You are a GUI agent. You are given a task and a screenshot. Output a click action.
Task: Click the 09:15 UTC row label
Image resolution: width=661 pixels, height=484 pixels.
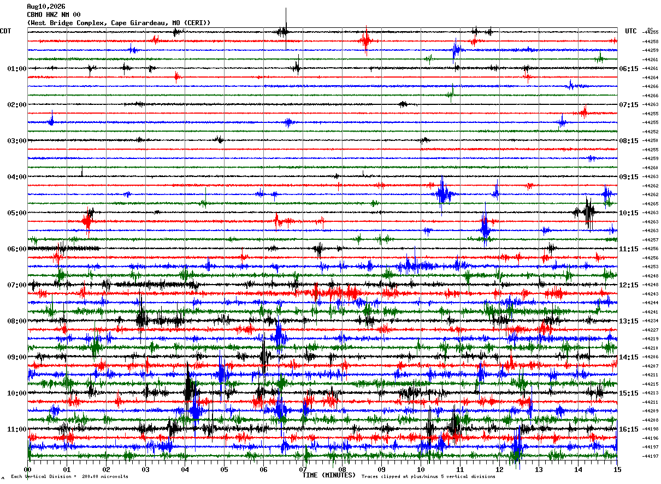pos(629,177)
